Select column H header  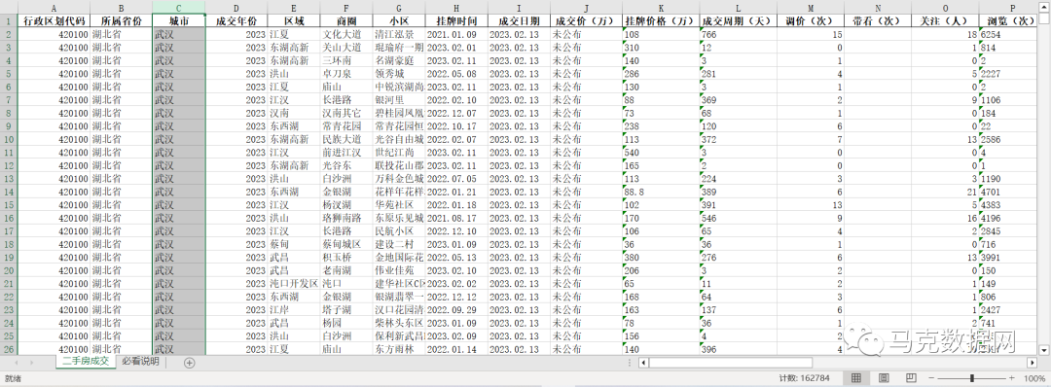click(x=456, y=8)
